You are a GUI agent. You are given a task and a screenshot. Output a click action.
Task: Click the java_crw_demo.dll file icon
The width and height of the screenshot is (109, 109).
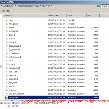click(7, 94)
